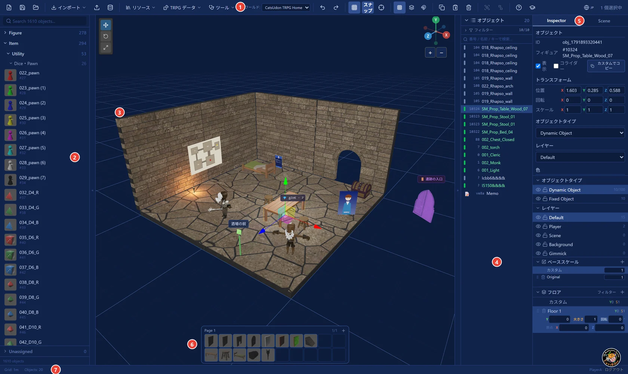Click the Search 1610 objects field
The image size is (628, 374).
pos(45,21)
